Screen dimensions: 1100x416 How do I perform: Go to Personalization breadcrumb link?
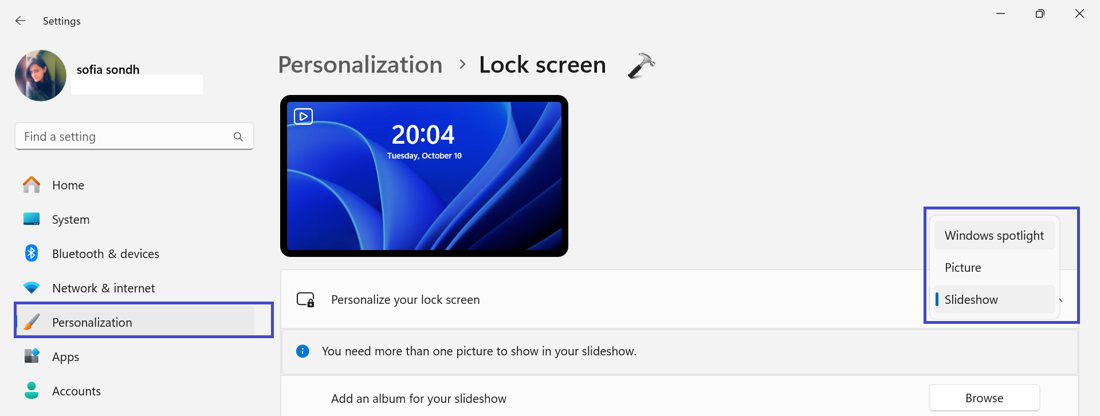tap(360, 65)
